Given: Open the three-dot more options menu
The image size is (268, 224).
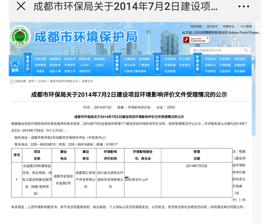Looking at the screenshot, I should [244, 7].
